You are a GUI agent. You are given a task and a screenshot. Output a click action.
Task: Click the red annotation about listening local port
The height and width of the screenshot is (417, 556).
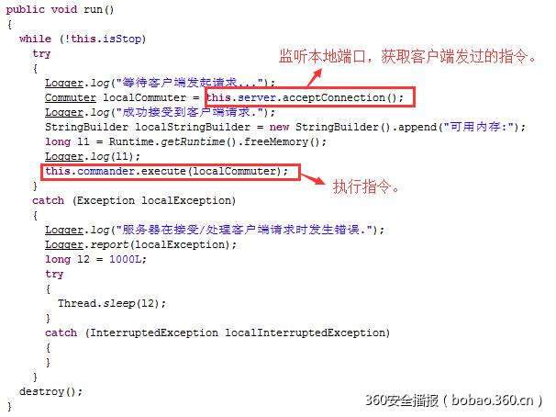pos(407,56)
